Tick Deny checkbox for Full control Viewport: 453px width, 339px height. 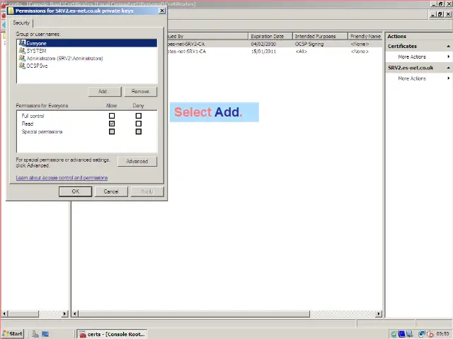[x=138, y=116]
